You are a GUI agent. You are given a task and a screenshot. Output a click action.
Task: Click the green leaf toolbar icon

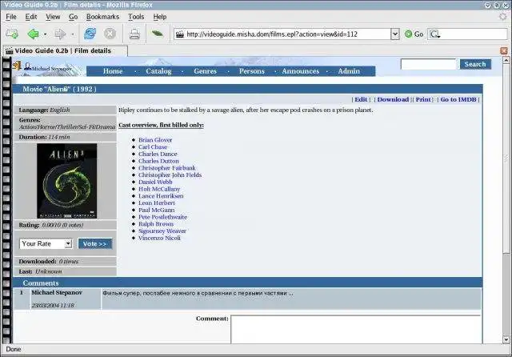coord(158,33)
